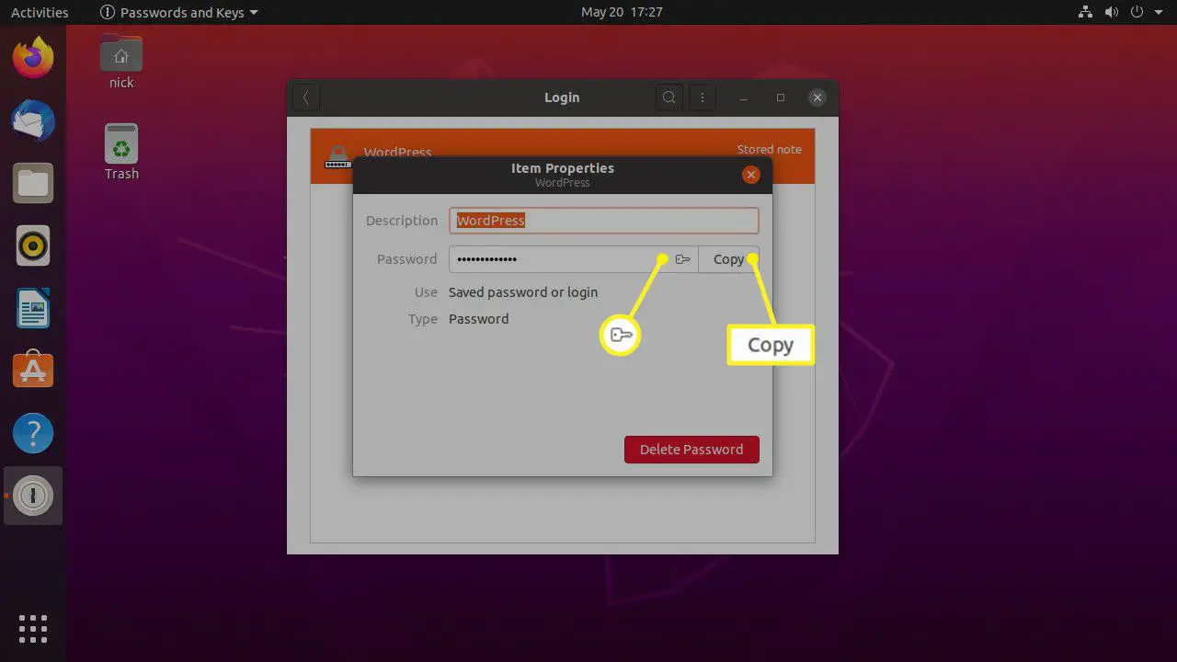Open search in Login window header

669,97
